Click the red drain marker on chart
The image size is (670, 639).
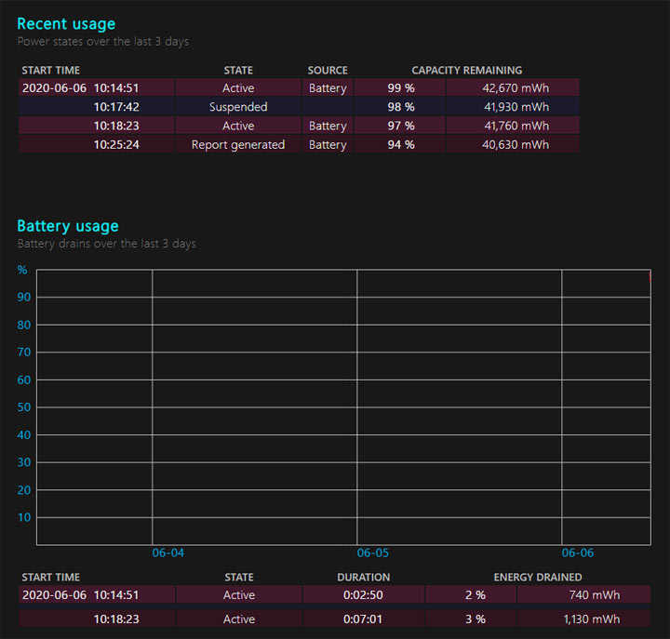(x=649, y=277)
